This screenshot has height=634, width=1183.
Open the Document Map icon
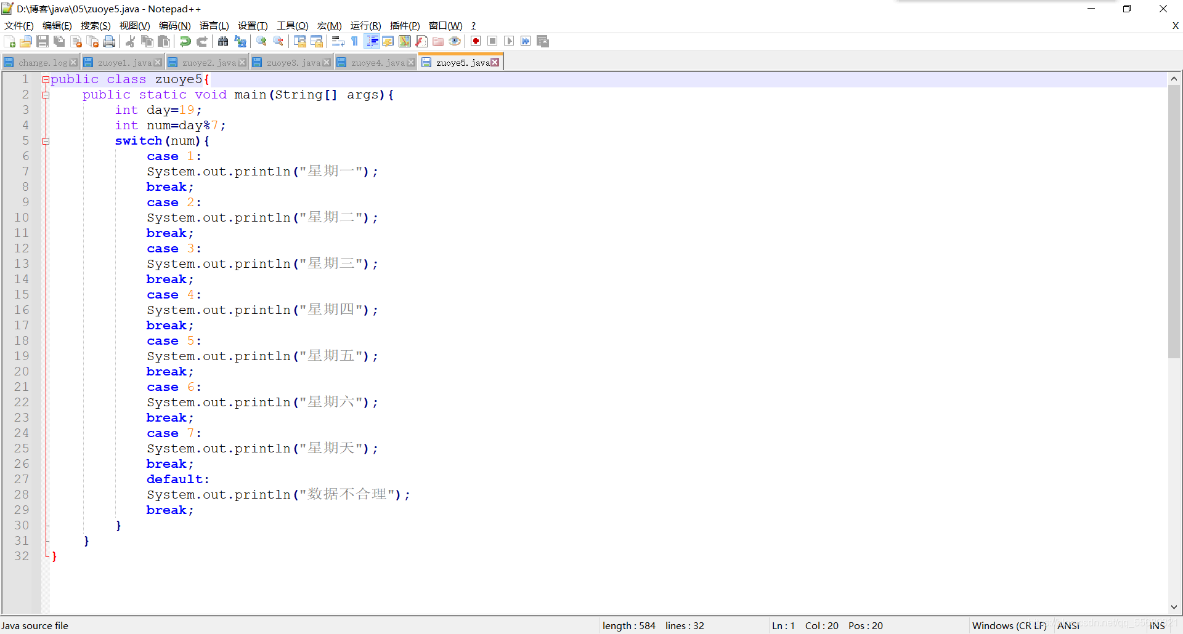404,41
